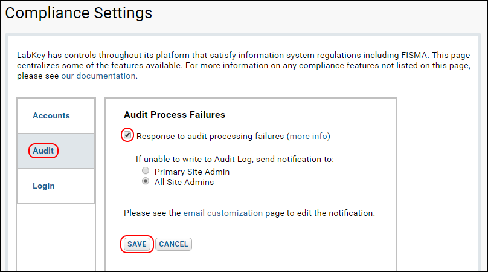
Task: Click the CANCEL button
Action: pyautogui.click(x=173, y=244)
